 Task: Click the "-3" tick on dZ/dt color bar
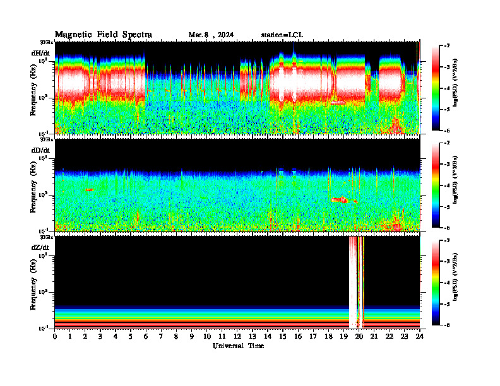(x=447, y=262)
